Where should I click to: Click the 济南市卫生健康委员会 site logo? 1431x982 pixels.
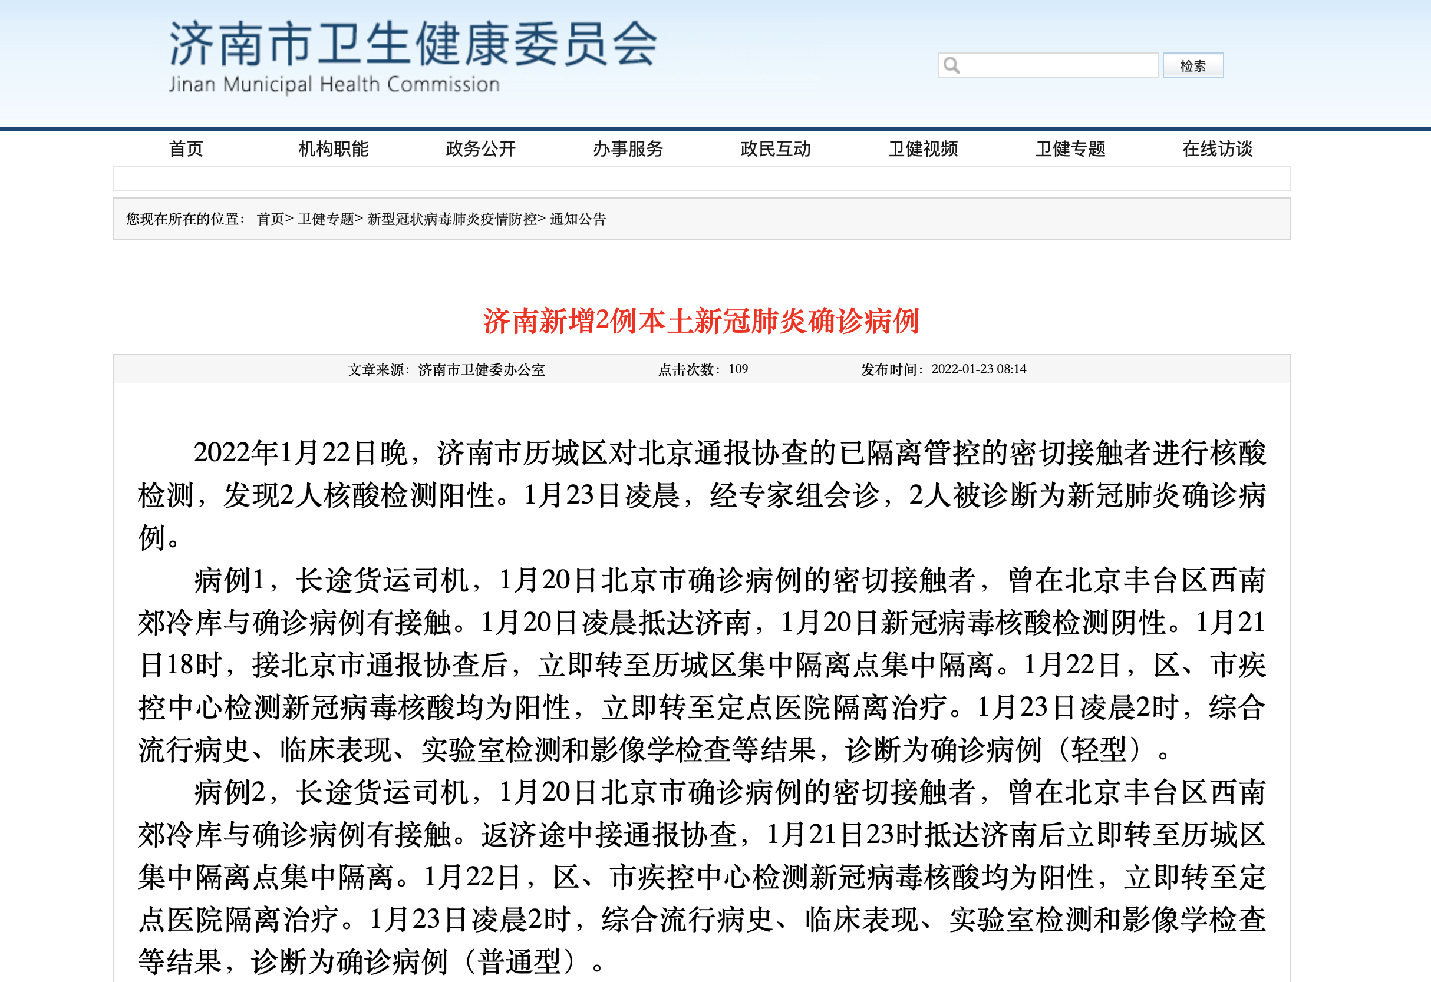413,44
